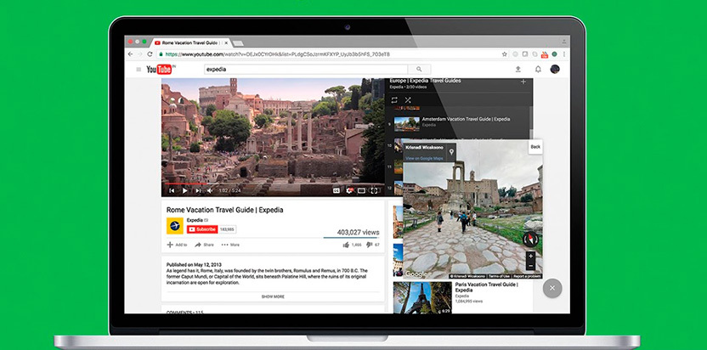
Task: Save playlist with the plus icon
Action: tap(523, 82)
